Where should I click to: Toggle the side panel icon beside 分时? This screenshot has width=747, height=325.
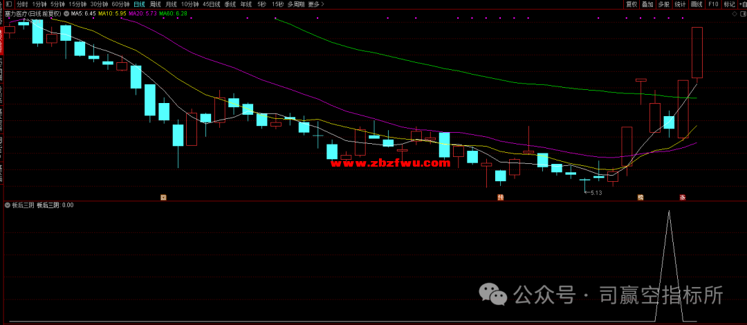click(x=8, y=4)
